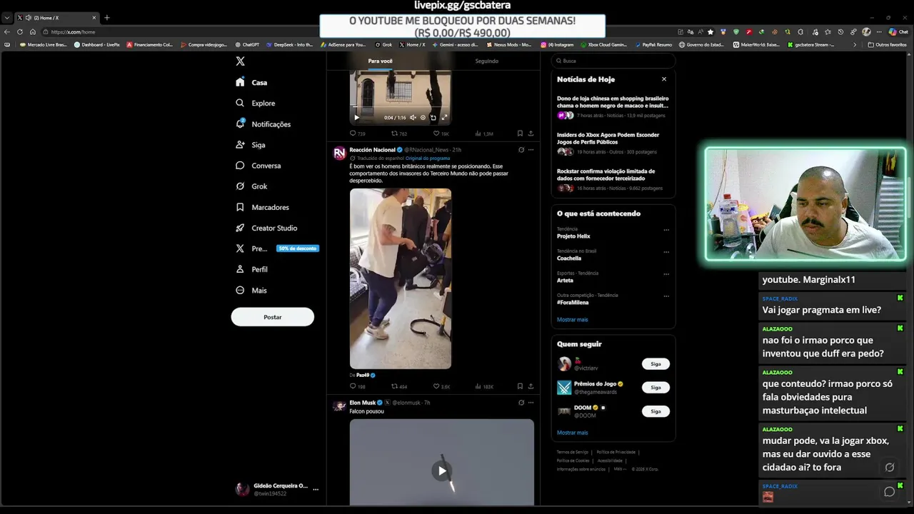Image resolution: width=914 pixels, height=514 pixels.
Task: Like the post with 3,6K likes
Action: click(441, 386)
